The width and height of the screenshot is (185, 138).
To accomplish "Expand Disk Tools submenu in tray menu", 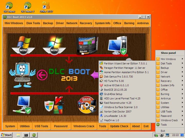I will (170, 63).
